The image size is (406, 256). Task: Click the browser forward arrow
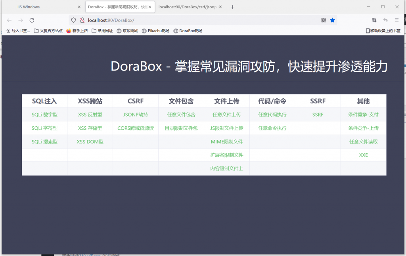coord(21,20)
